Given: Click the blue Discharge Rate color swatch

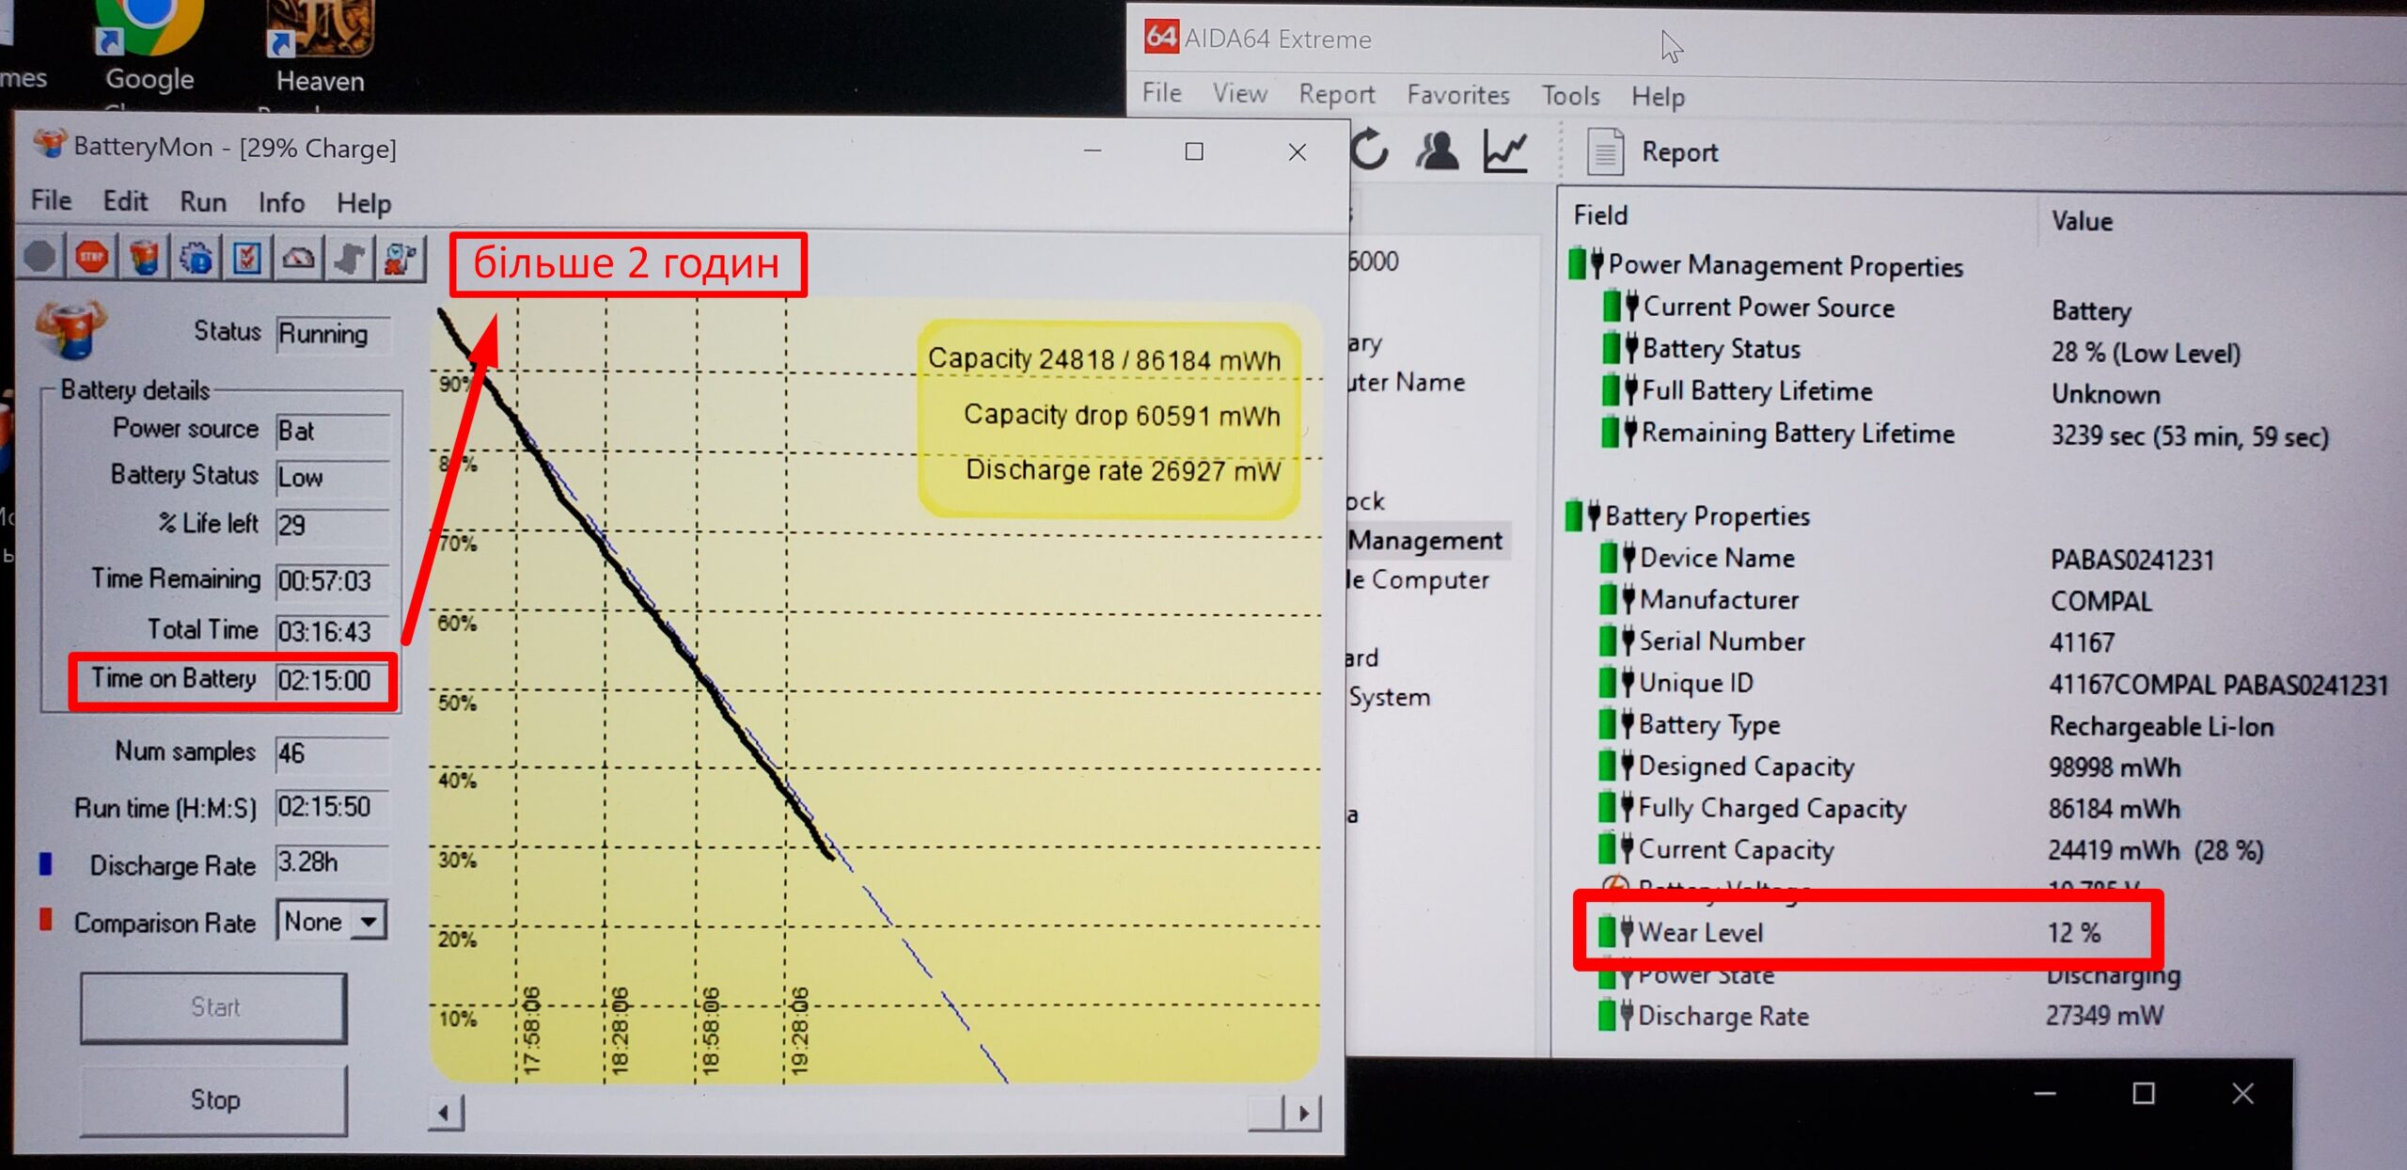Looking at the screenshot, I should pos(45,863).
